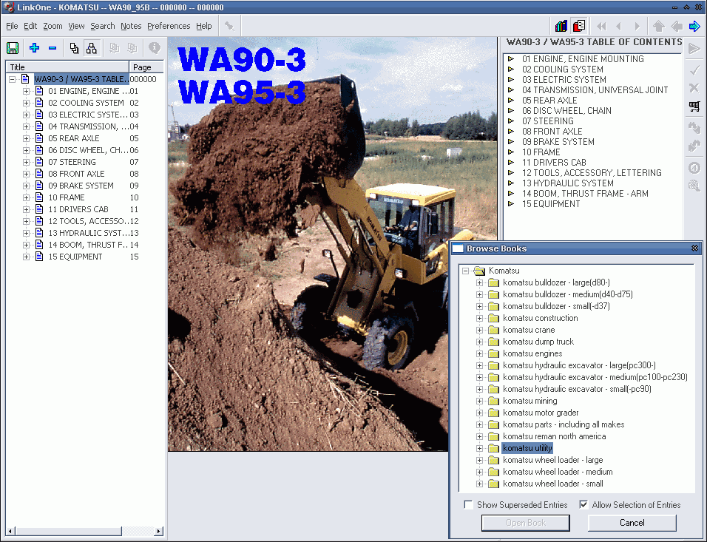Screen dimensions: 707x542
Task: Click the pushpin icon beside Help menu
Action: (x=229, y=26)
